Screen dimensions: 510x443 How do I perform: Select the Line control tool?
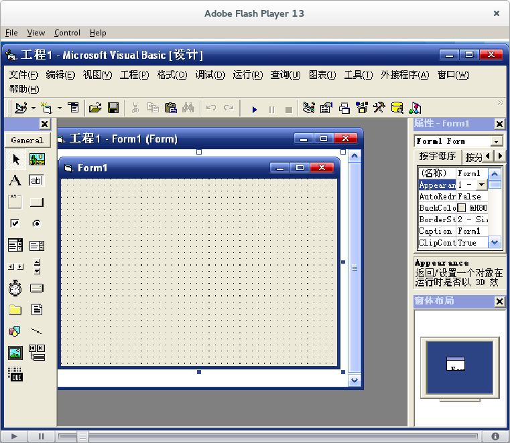[36, 331]
